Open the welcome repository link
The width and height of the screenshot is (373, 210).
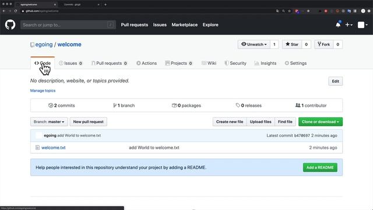coord(69,44)
